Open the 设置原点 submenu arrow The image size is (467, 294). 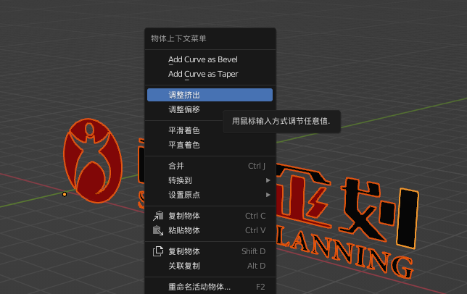click(268, 195)
